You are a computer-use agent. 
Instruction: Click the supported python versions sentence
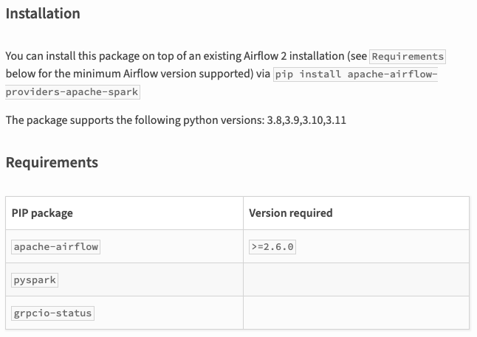pos(176,120)
